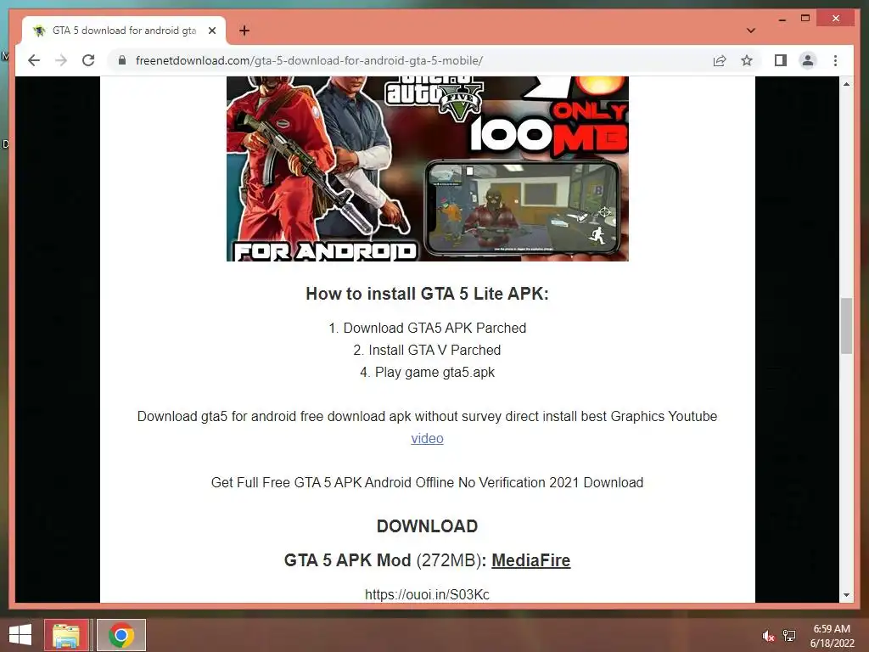
Task: Open the network tray icon
Action: coord(788,636)
